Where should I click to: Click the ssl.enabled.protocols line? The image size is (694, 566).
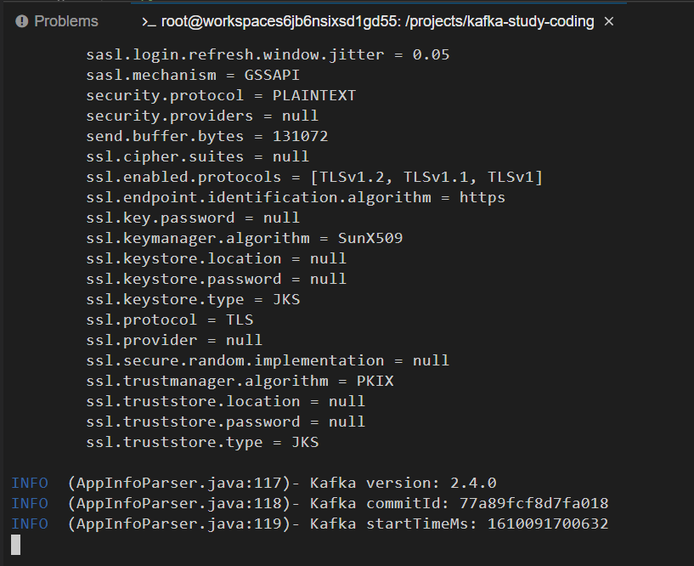(314, 177)
